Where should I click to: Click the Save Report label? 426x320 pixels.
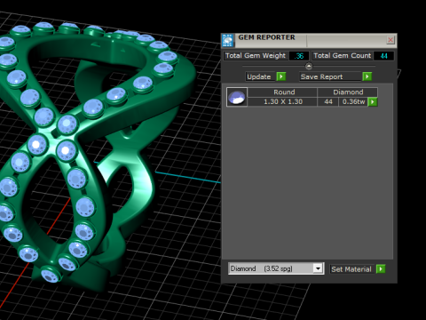click(330, 76)
